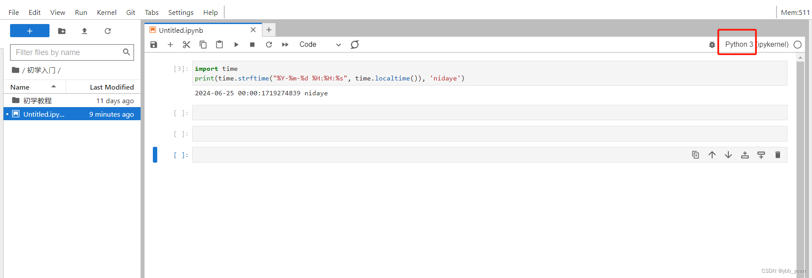Restart kernel and run all cells
Image resolution: width=812 pixels, height=278 pixels.
[285, 45]
